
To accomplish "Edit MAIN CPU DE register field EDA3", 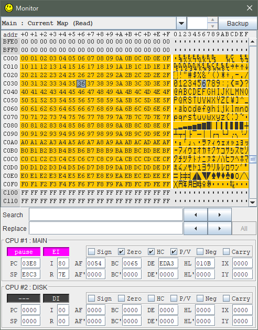I will click(x=168, y=263).
